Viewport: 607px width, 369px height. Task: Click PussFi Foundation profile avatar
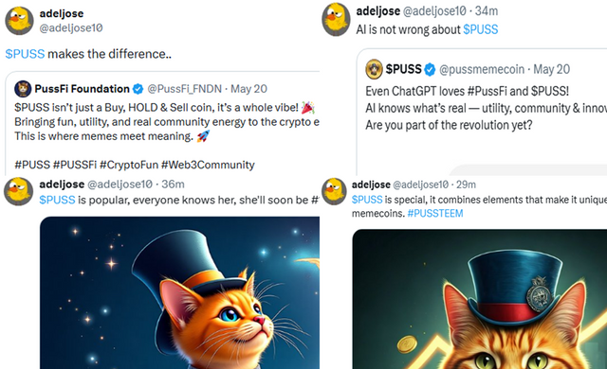tap(23, 89)
